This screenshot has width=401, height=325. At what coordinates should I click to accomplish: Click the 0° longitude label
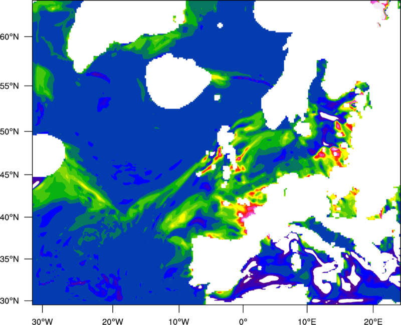click(243, 321)
